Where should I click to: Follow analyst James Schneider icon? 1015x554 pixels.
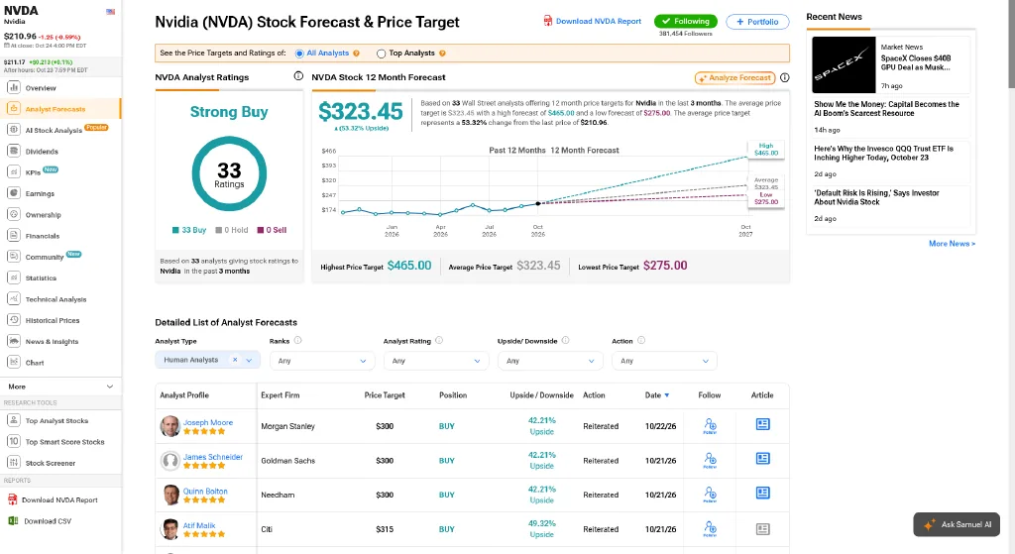coord(710,460)
